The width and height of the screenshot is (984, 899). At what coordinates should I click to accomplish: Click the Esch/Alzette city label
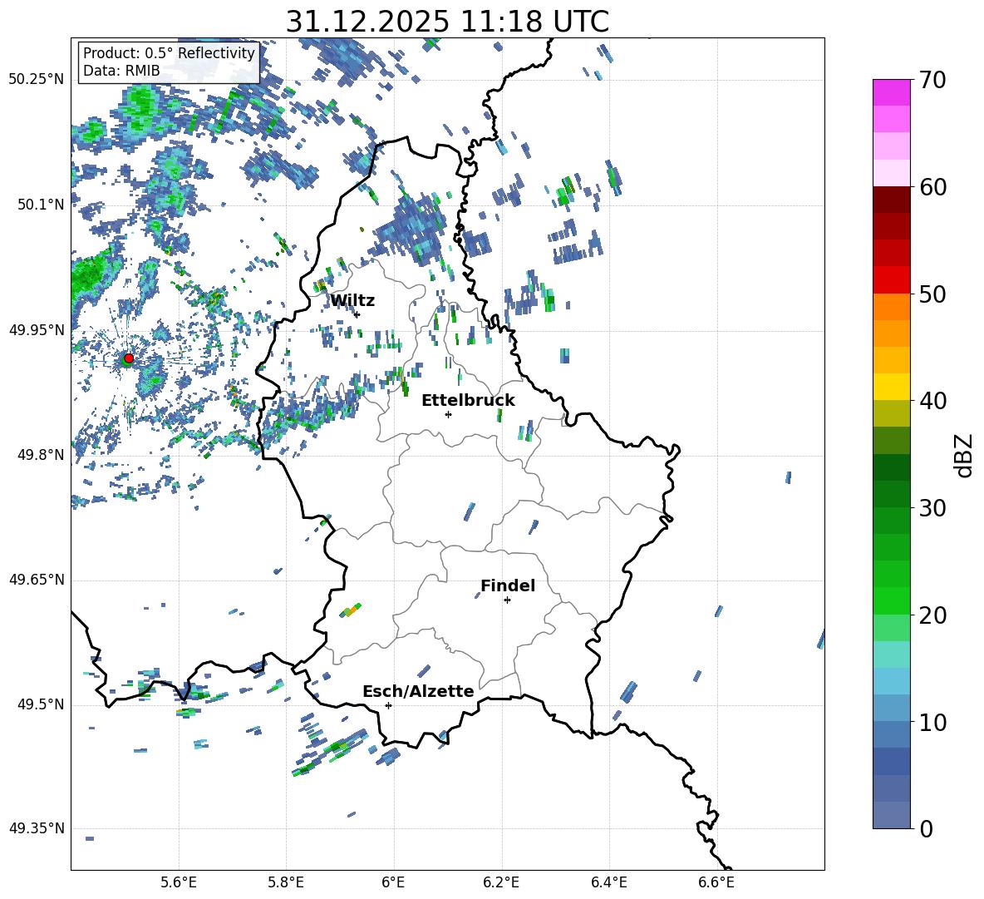tap(418, 691)
